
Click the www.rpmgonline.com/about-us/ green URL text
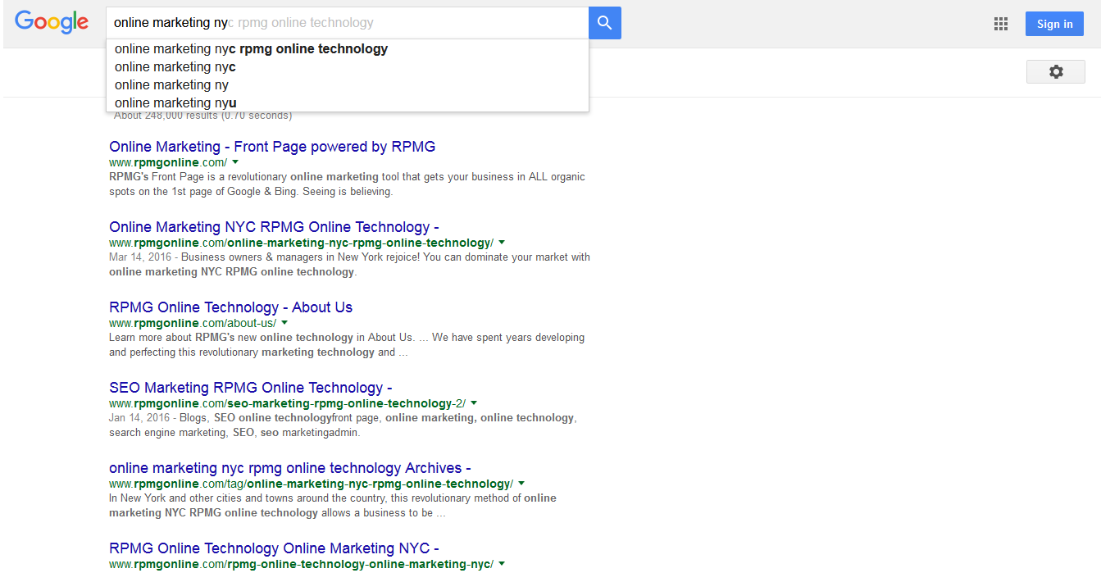pyautogui.click(x=193, y=323)
